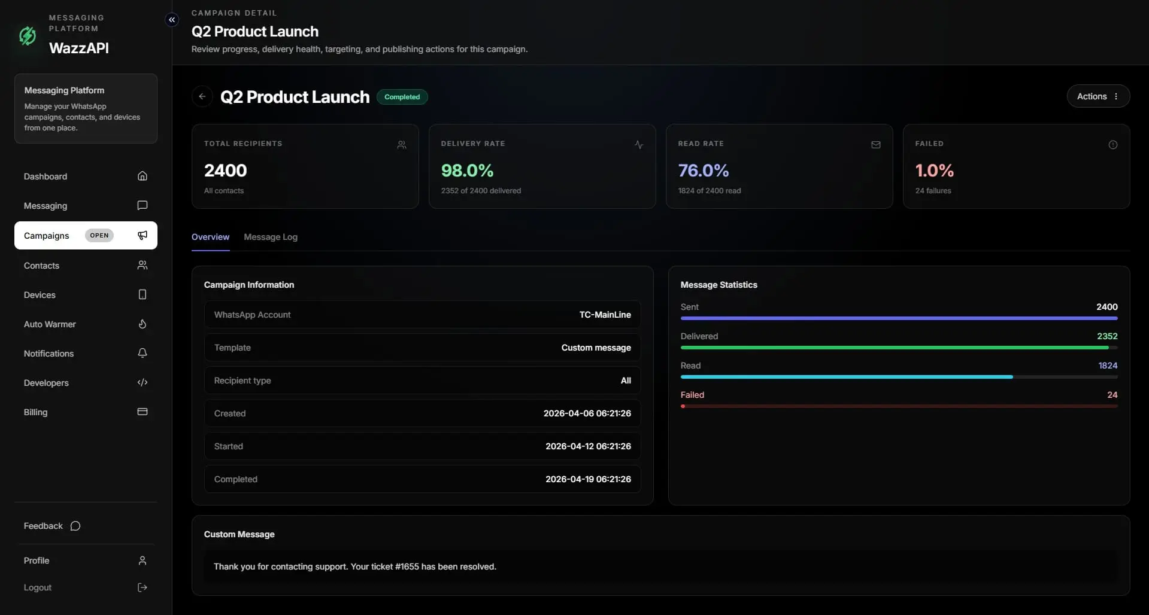Open Contacts in the sidebar
1149x615 pixels.
coord(86,266)
